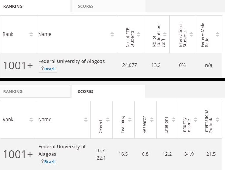Sort by Rank arrows in top table
The width and height of the screenshot is (225, 170).
[31, 34]
